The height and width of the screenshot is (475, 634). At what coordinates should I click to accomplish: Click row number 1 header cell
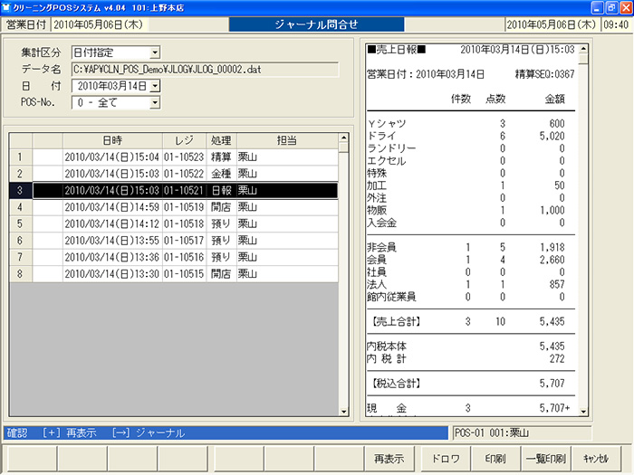point(20,157)
